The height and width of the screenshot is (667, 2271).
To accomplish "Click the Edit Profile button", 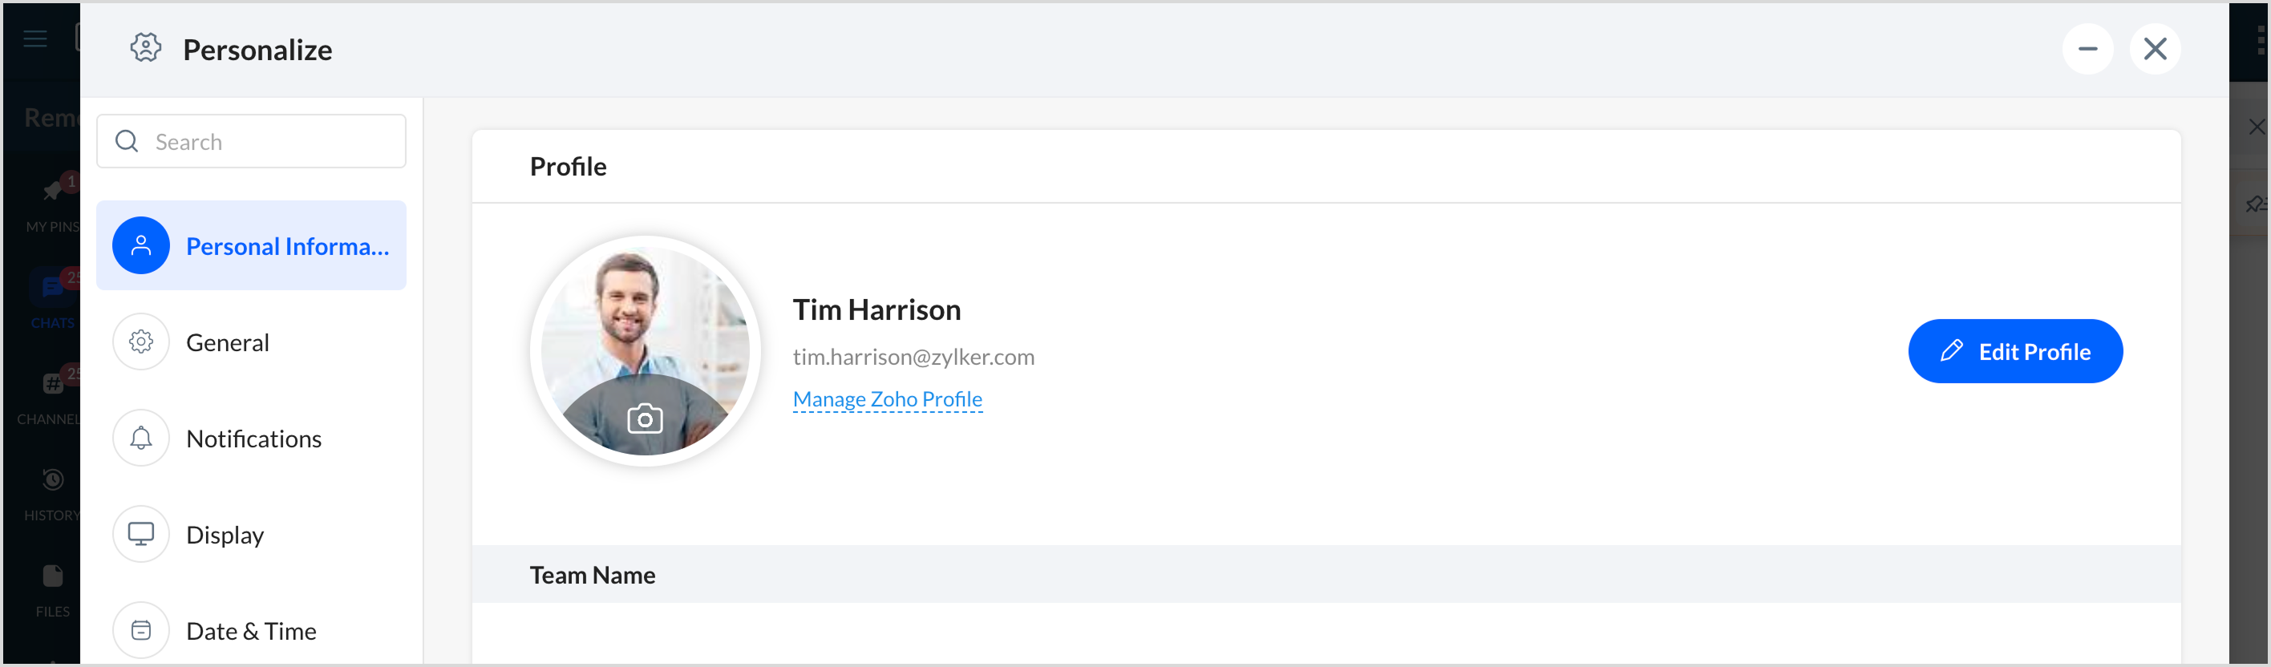I will (2014, 350).
